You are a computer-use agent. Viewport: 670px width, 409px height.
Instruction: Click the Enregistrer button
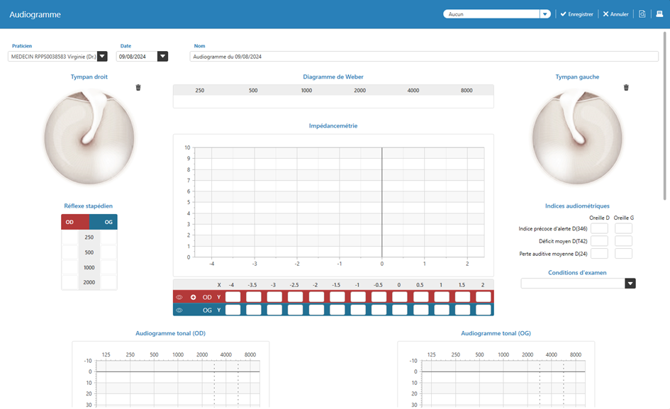tap(576, 14)
